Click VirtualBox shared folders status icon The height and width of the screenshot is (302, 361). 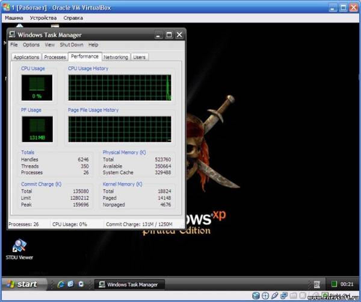pyautogui.click(x=293, y=296)
